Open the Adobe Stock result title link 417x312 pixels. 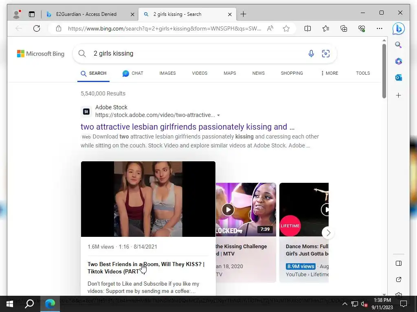[x=187, y=127]
